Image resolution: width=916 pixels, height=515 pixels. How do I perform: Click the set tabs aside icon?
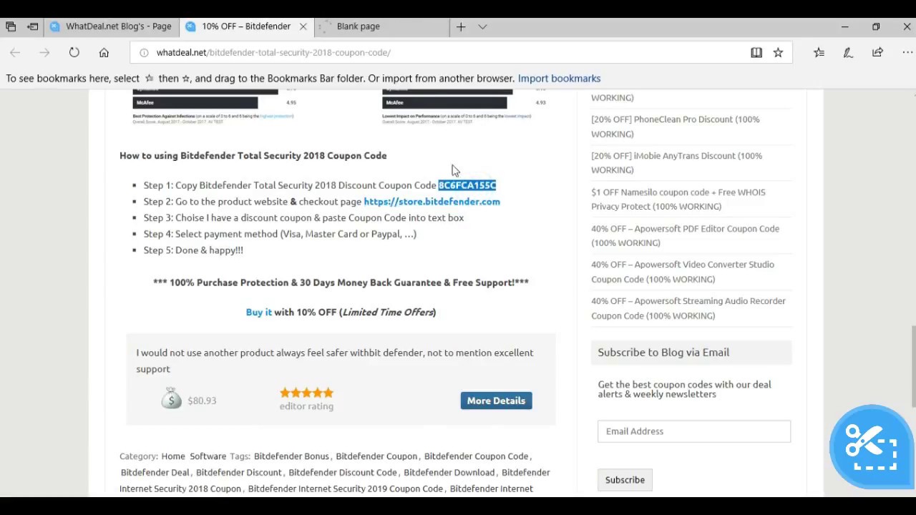(33, 26)
